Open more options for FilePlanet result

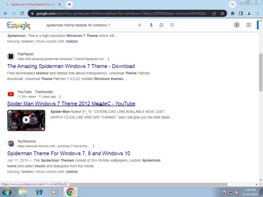108,59
